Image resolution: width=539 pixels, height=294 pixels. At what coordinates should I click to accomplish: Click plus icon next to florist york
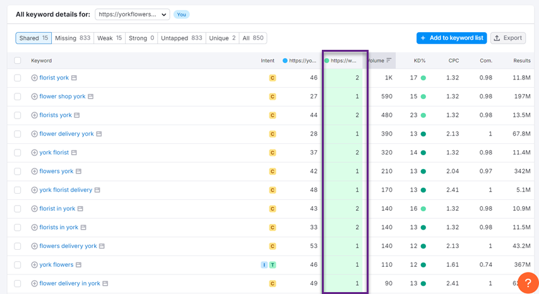34,78
